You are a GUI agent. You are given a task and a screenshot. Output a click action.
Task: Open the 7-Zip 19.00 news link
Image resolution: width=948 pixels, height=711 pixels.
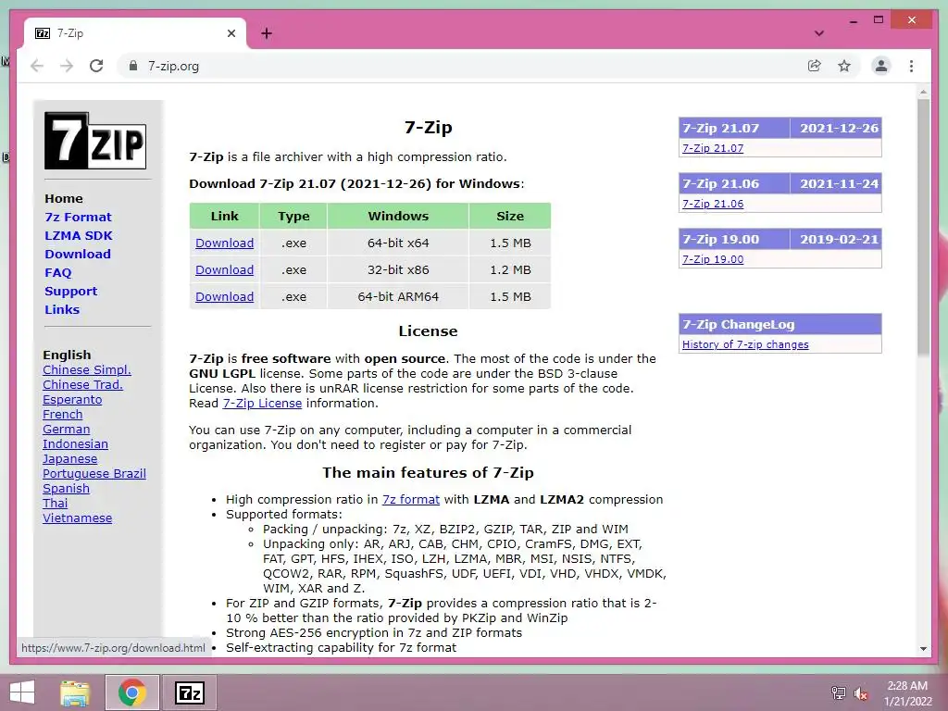click(713, 259)
